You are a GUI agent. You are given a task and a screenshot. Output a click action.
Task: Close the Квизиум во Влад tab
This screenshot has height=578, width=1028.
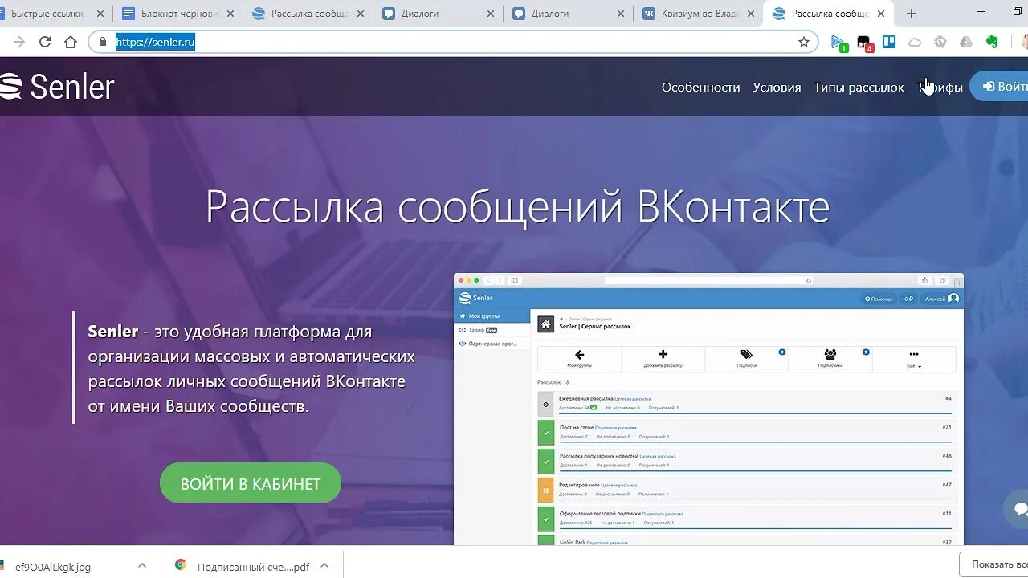751,14
